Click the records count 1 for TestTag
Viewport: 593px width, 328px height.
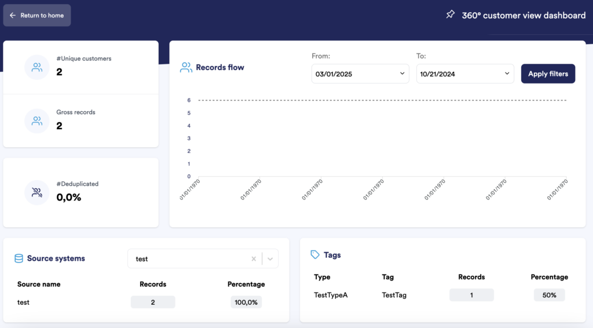(471, 295)
